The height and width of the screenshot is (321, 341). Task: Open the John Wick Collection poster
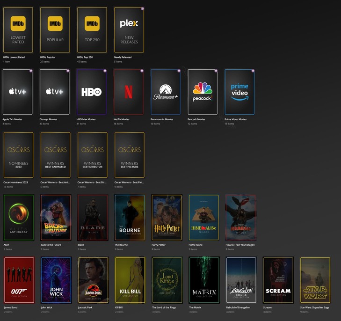56,280
